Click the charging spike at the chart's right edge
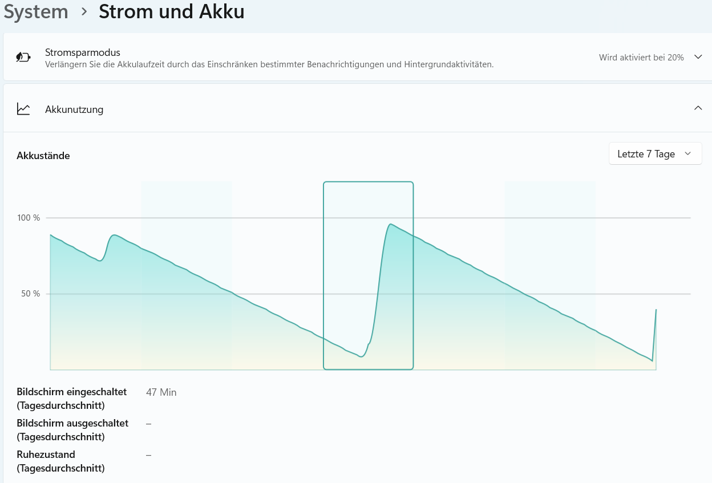This screenshot has width=712, height=483. [655, 336]
